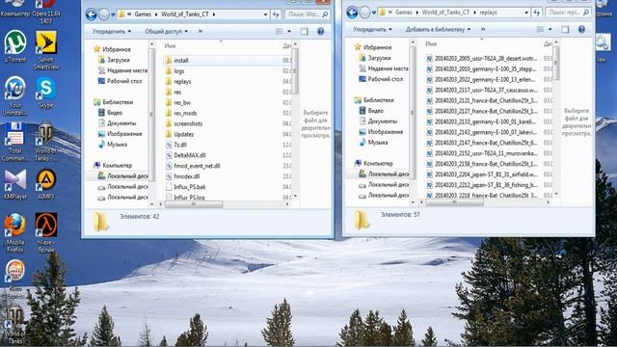Select Недавние места in replays window sidebar
This screenshot has height=347, width=617.
388,68
